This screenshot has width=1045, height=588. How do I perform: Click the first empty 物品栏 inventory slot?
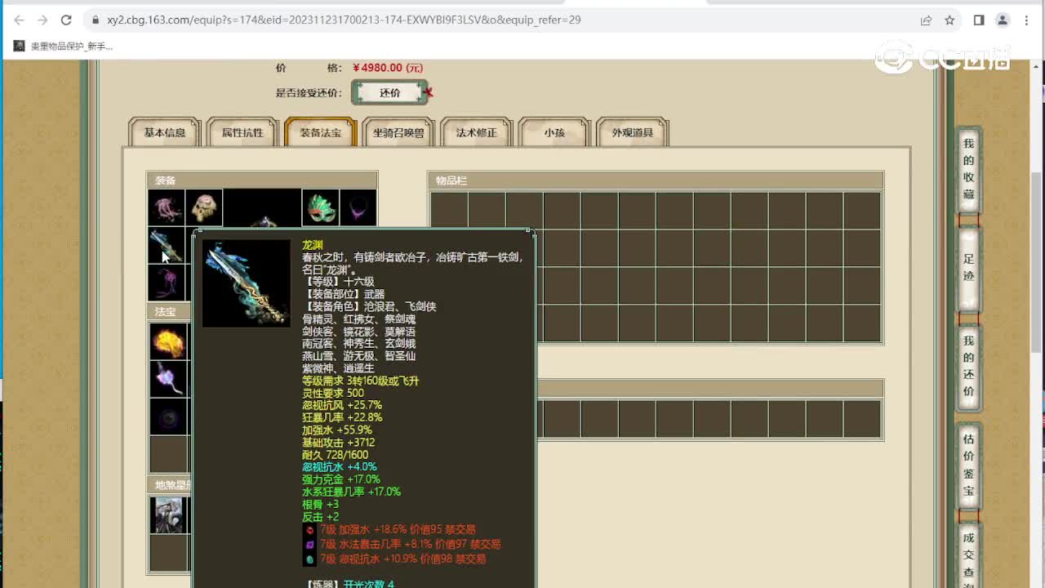448,210
